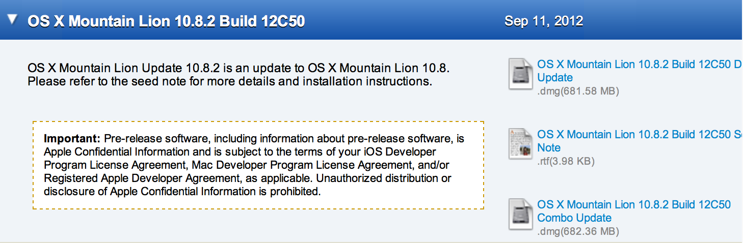Click the Sep 11, 2012 date in header
The width and height of the screenshot is (743, 243).
click(x=544, y=21)
